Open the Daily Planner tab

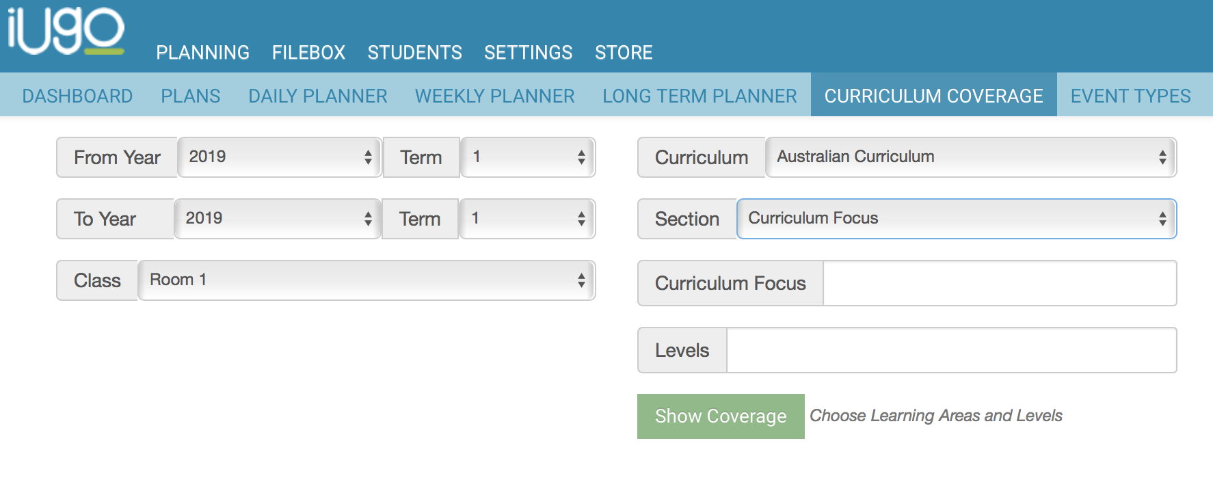click(317, 96)
